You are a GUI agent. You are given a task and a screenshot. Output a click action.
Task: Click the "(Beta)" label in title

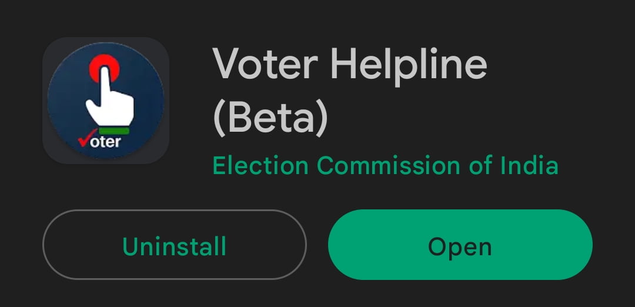pos(270,118)
